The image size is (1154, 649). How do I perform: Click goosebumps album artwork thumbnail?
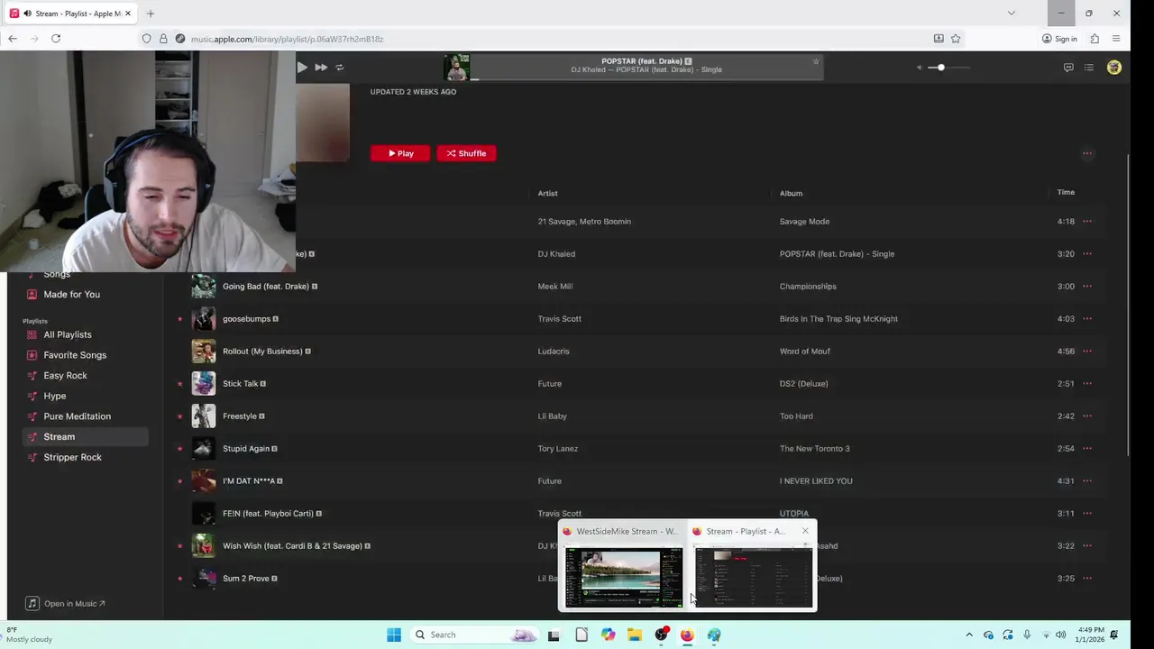coord(204,319)
